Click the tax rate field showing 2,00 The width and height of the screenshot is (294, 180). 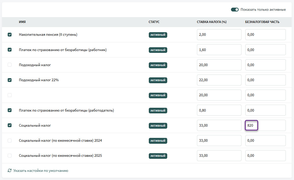(x=219, y=35)
